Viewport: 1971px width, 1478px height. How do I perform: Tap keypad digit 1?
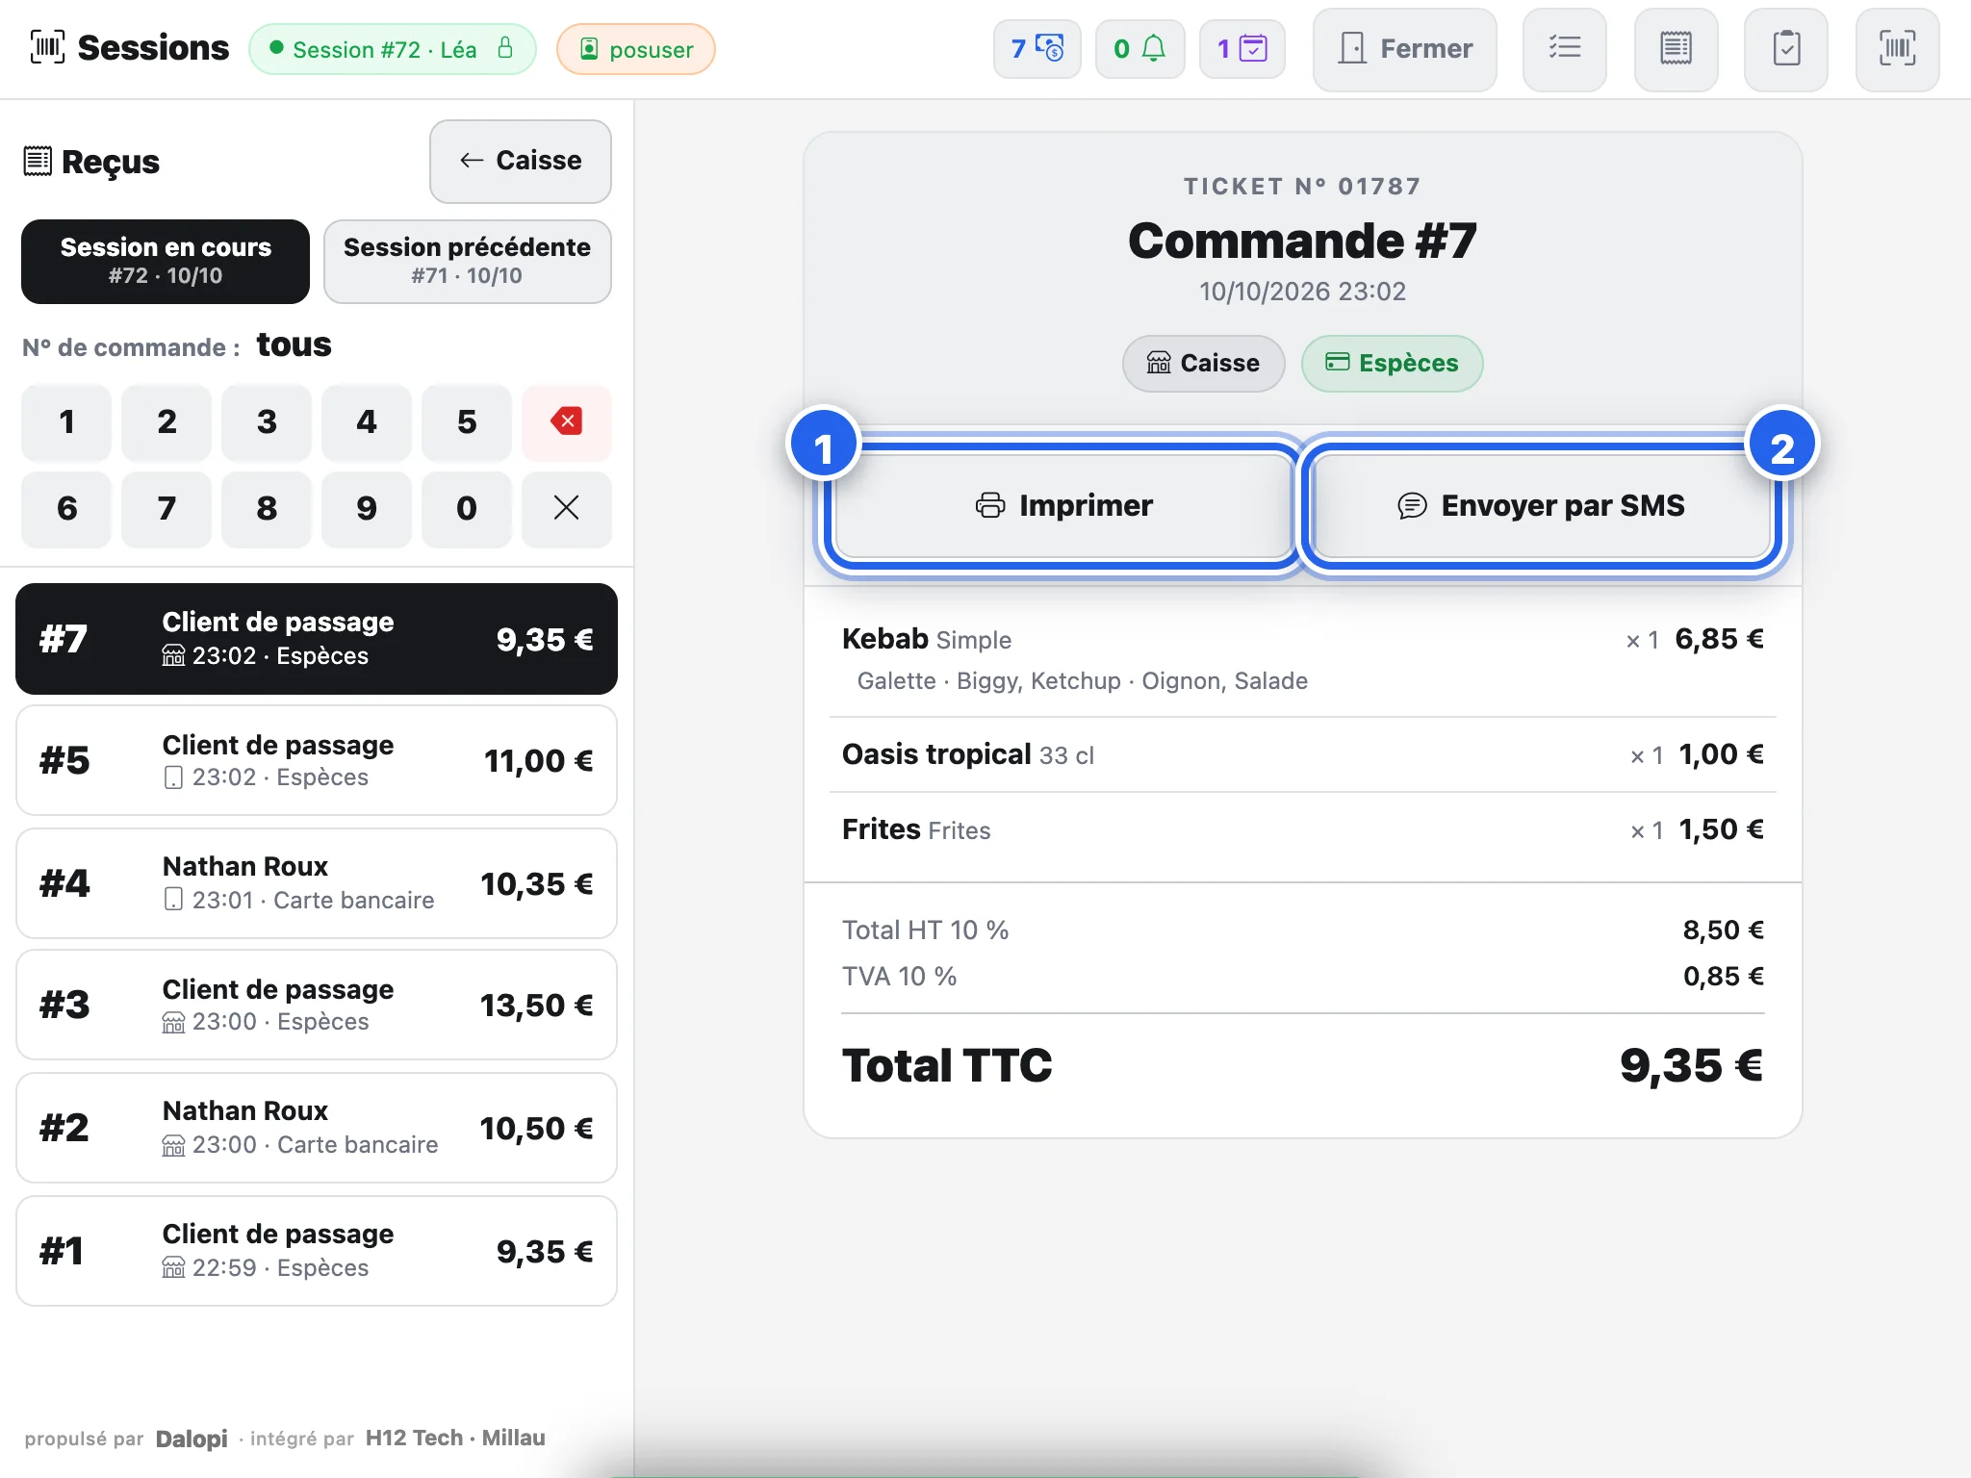[66, 421]
